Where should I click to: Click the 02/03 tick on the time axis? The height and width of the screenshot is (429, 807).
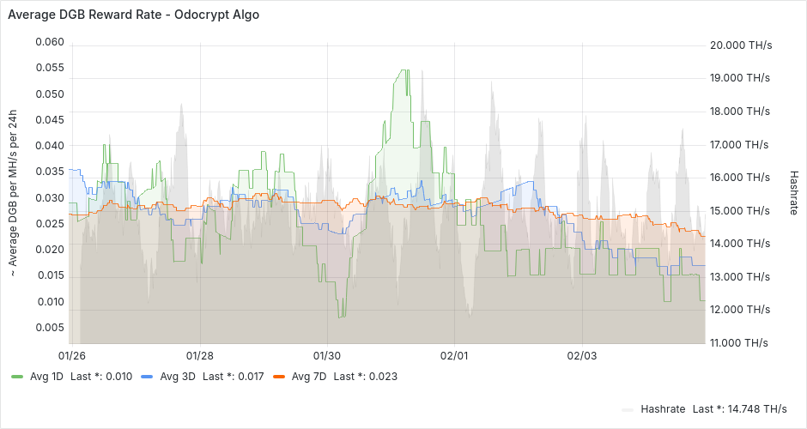point(582,355)
